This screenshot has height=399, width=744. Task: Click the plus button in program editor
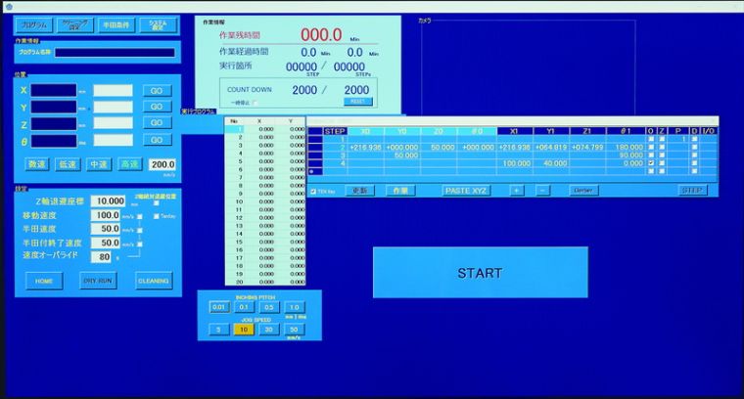pos(517,191)
